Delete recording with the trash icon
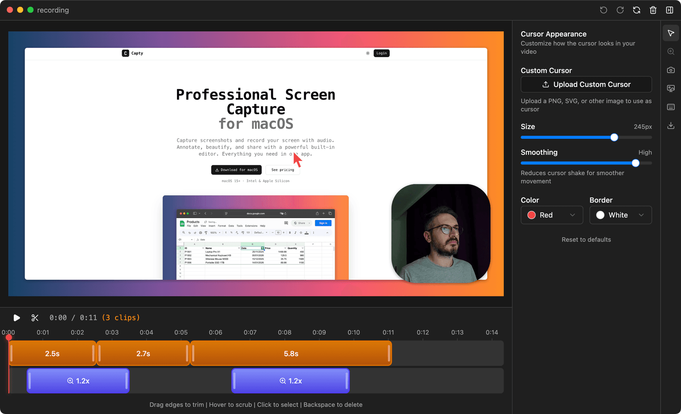The image size is (681, 414). [x=653, y=10]
